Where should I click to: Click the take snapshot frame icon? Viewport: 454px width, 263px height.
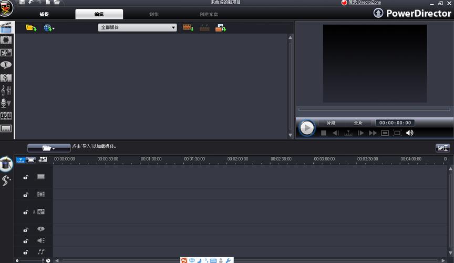point(385,133)
